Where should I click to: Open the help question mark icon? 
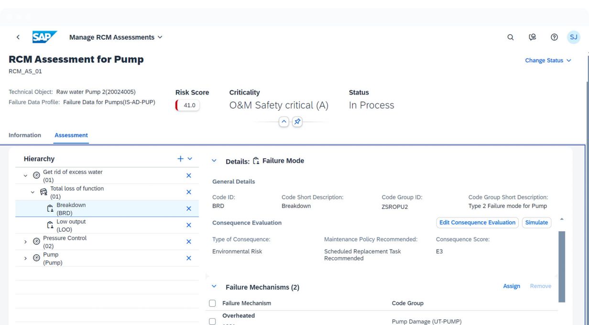554,37
